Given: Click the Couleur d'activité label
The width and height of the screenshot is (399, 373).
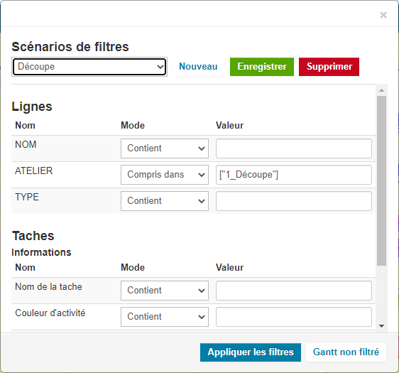Looking at the screenshot, I should [50, 313].
